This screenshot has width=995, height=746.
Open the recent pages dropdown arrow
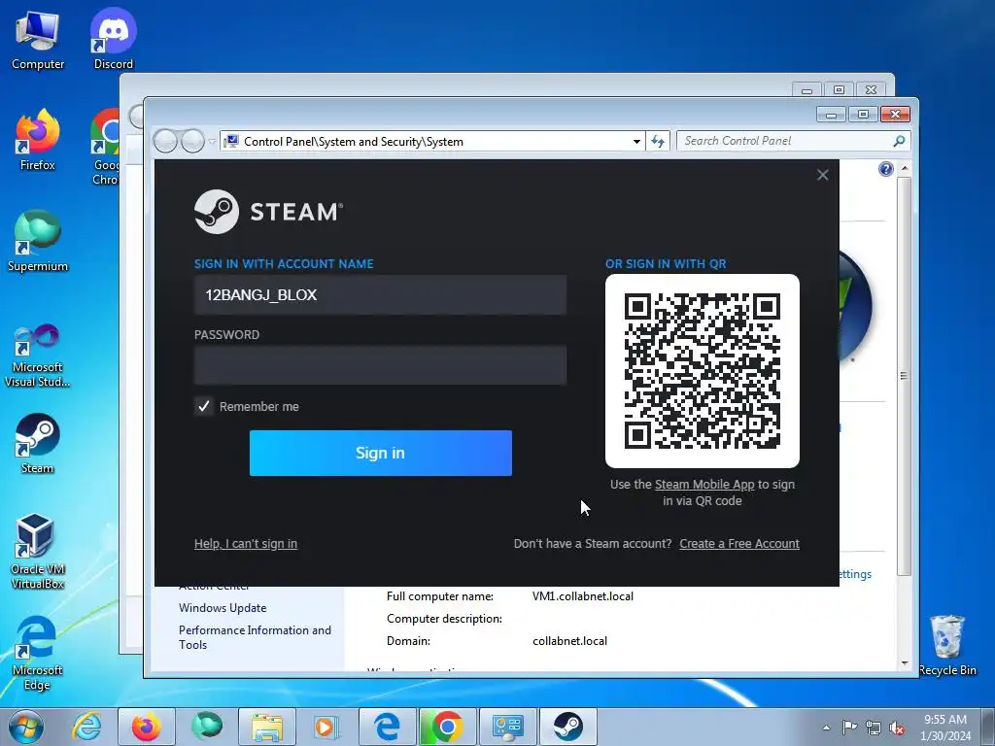coord(212,142)
